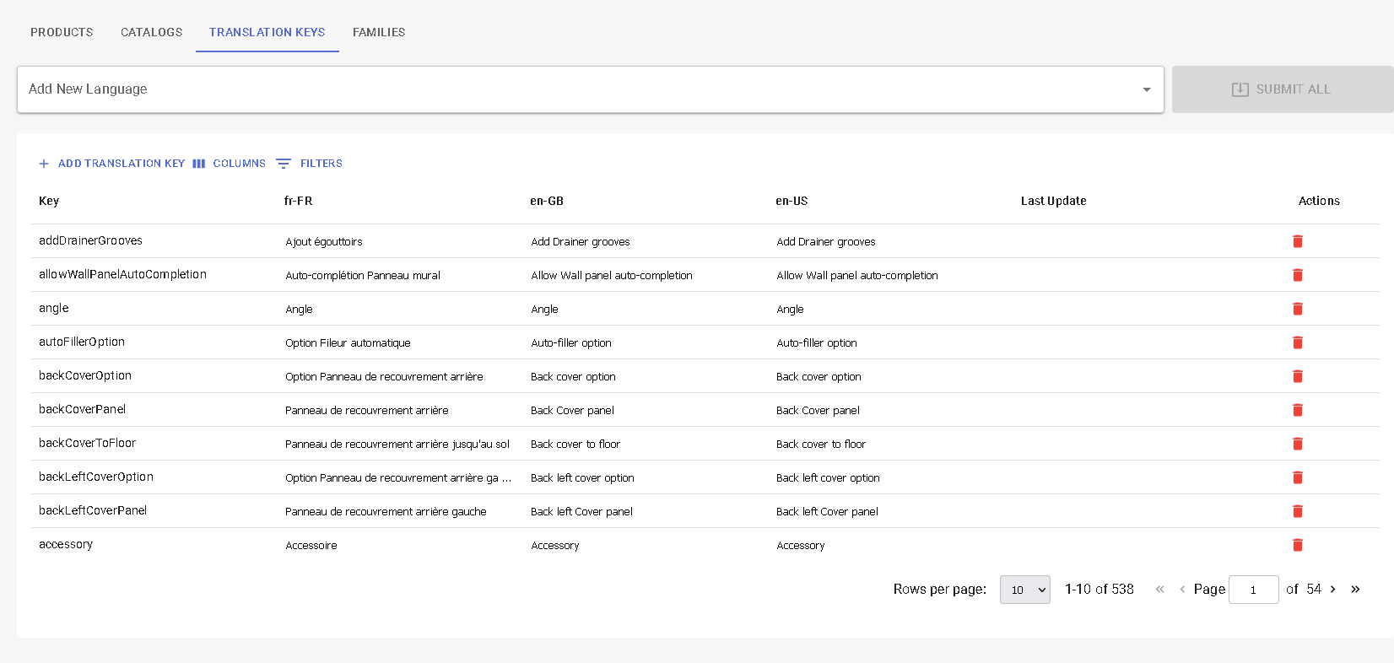This screenshot has width=1394, height=663.
Task: Click en-US 'Back left Cover panel' cell
Action: tap(827, 512)
